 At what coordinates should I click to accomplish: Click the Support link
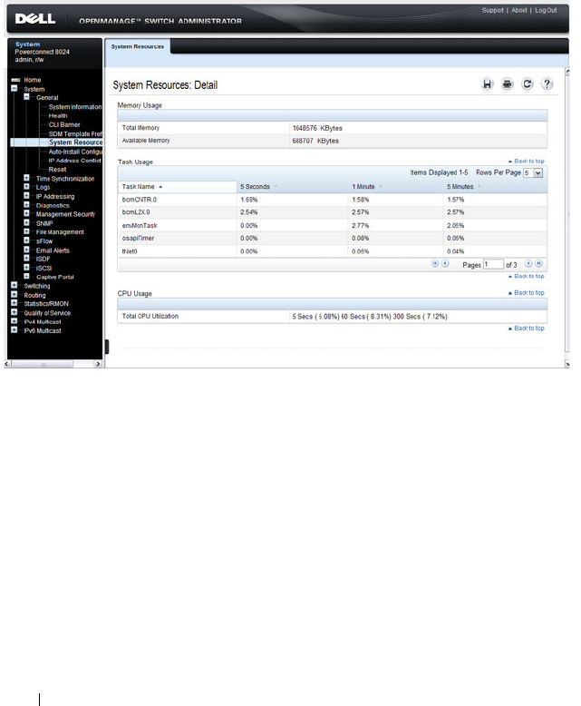pyautogui.click(x=492, y=10)
